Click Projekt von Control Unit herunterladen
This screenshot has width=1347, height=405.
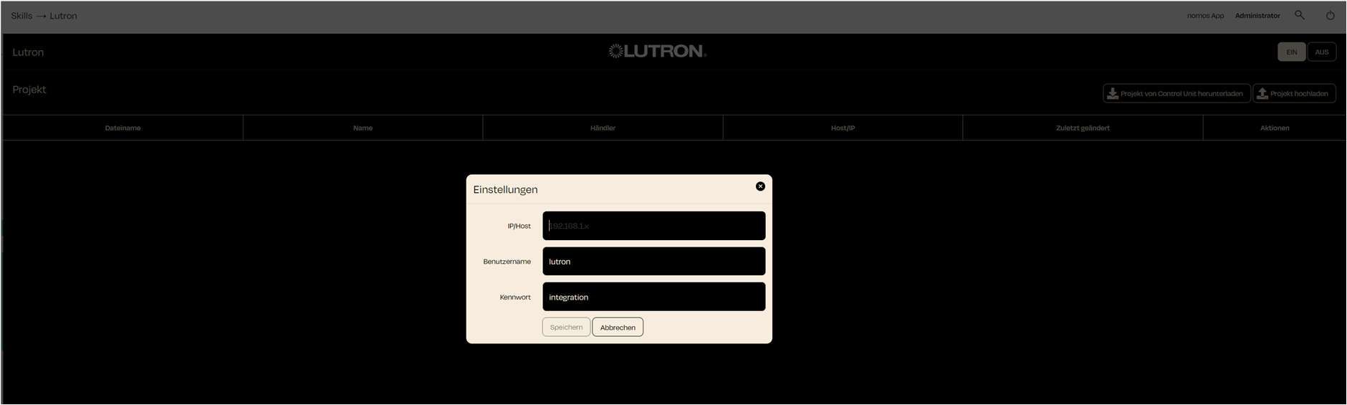click(1176, 94)
